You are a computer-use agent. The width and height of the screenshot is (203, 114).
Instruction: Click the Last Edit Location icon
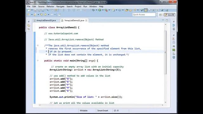(42, 15)
